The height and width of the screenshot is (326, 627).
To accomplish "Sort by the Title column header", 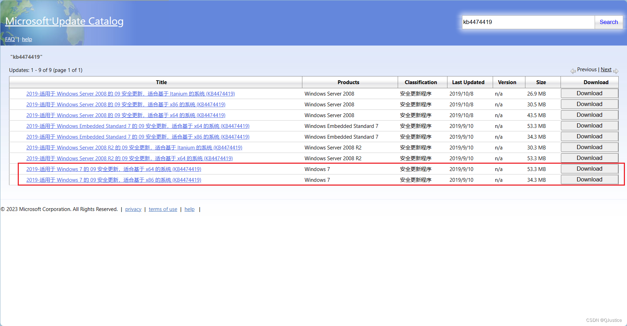I will (x=161, y=82).
